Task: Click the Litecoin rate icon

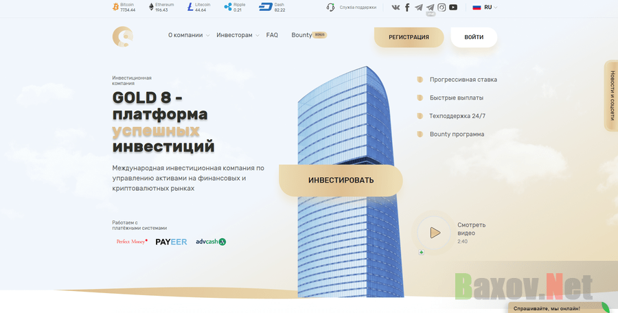Action: (x=190, y=7)
